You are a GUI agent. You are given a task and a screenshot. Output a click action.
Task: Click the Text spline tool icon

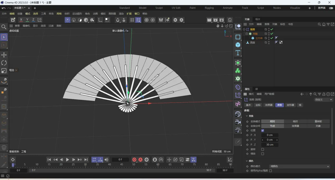coord(238,53)
